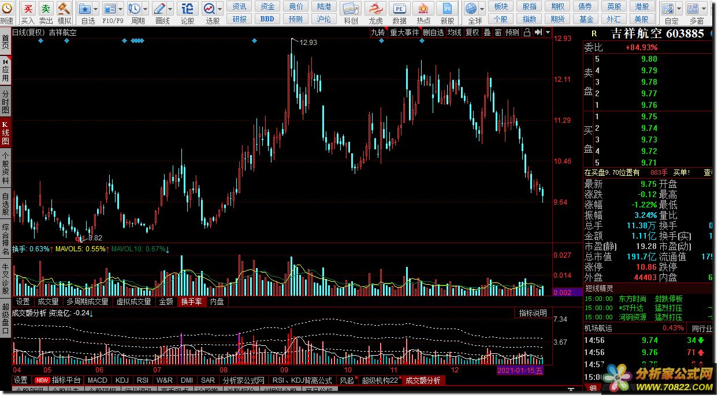Open the 多窗 multi-window icon
This screenshot has height=396, width=718.
pyautogui.click(x=694, y=9)
